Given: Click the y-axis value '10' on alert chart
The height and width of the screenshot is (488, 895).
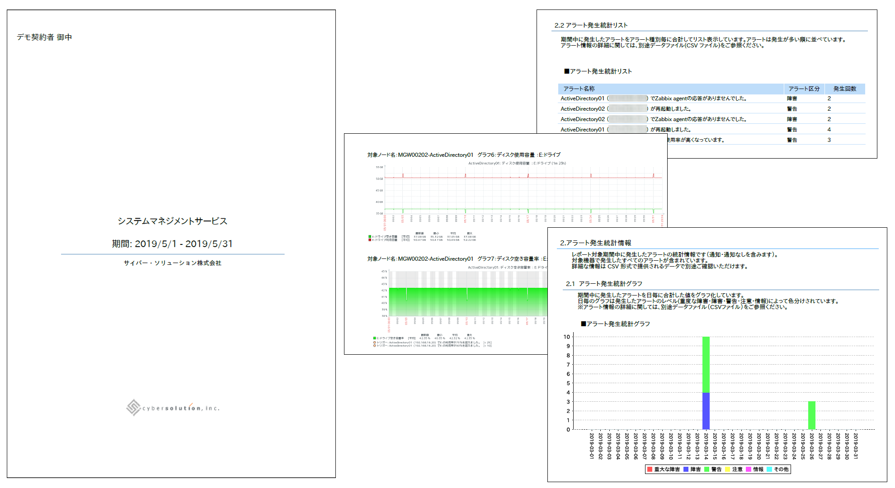Looking at the screenshot, I should point(566,337).
